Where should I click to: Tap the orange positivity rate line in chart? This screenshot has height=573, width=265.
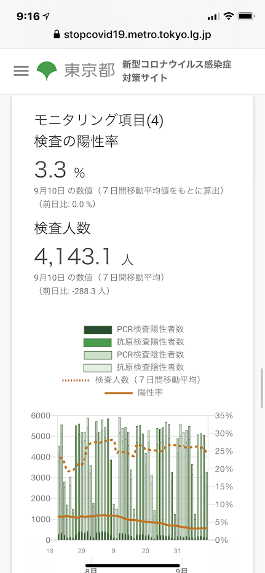click(132, 520)
